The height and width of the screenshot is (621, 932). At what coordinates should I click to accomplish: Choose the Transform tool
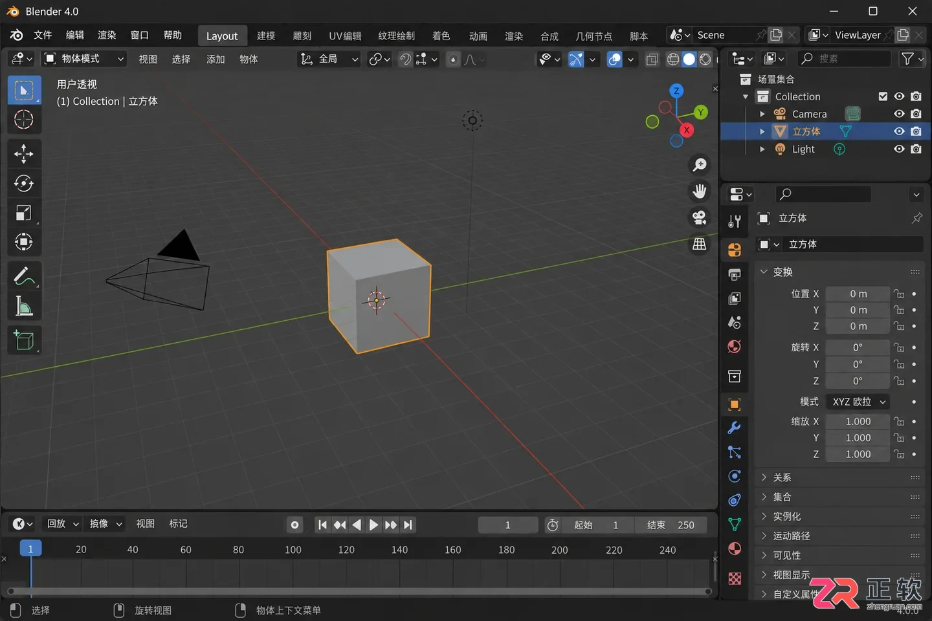click(24, 243)
